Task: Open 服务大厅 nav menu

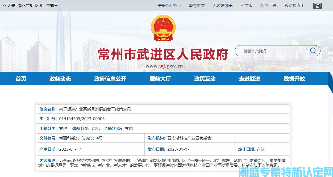Action: [x=160, y=79]
